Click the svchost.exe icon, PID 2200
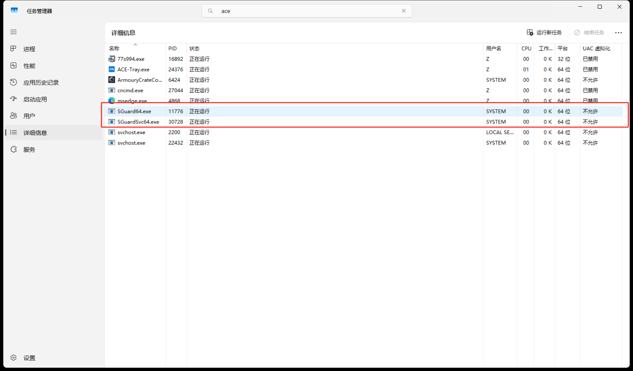633x371 pixels. click(x=112, y=132)
